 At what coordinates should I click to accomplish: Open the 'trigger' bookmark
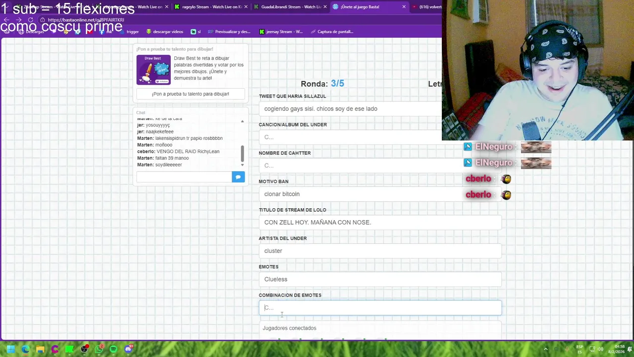(x=129, y=32)
